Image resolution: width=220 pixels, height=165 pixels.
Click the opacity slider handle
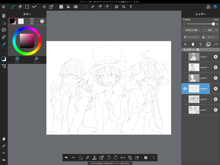pyautogui.click(x=213, y=24)
